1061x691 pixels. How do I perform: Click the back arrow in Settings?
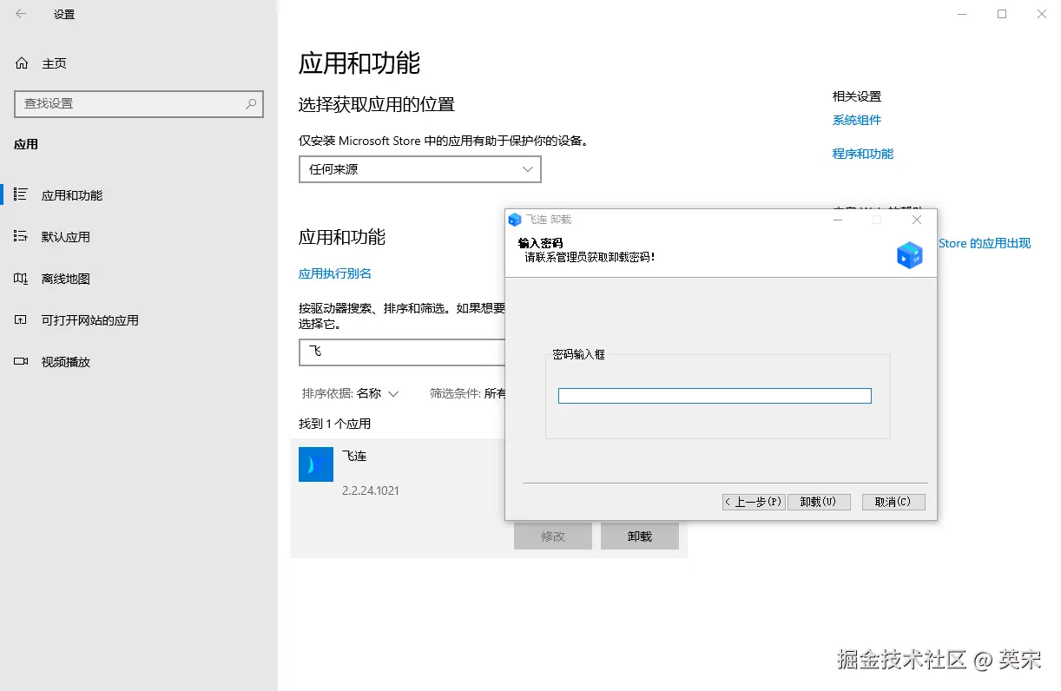click(x=21, y=14)
